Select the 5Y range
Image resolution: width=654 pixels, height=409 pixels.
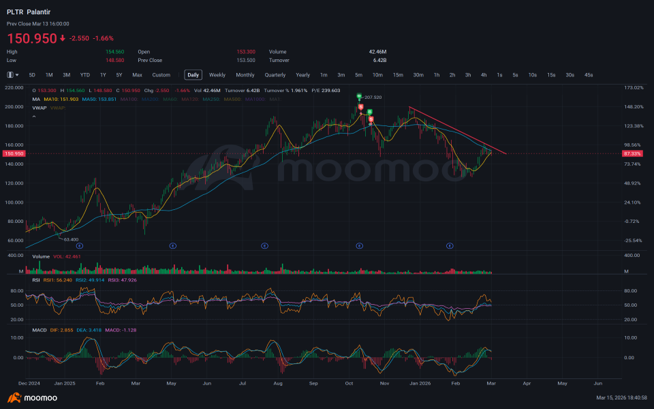tap(119, 75)
